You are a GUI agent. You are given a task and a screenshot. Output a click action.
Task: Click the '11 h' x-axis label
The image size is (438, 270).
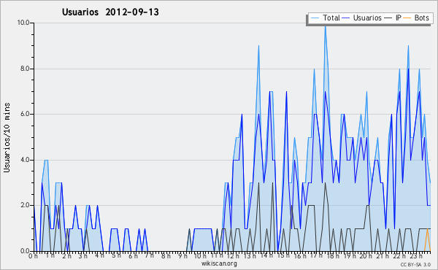(217, 255)
